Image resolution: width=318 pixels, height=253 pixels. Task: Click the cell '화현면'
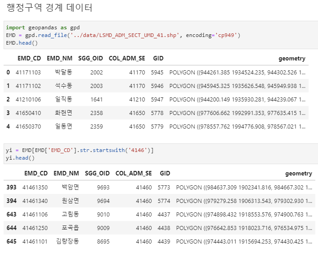coord(63,113)
